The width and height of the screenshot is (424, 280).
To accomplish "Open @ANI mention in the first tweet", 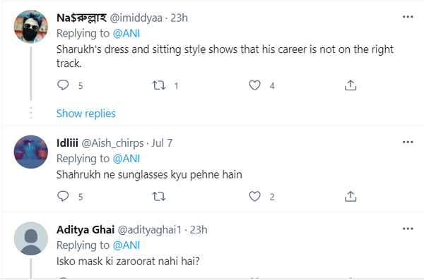I will pyautogui.click(x=126, y=33).
